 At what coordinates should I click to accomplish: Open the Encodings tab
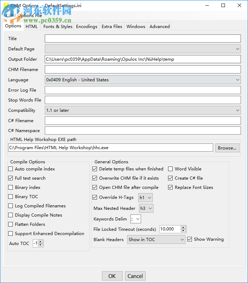click(x=87, y=27)
